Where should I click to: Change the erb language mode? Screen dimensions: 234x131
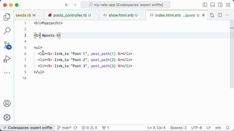point(218,128)
